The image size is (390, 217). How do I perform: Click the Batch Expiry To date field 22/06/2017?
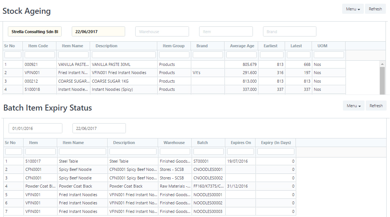click(99, 128)
